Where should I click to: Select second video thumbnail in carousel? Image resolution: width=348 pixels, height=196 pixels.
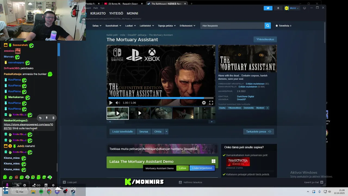click(x=139, y=113)
